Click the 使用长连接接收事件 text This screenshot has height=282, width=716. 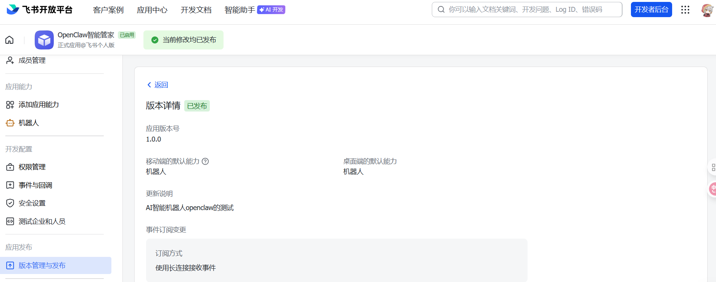pyautogui.click(x=185, y=268)
